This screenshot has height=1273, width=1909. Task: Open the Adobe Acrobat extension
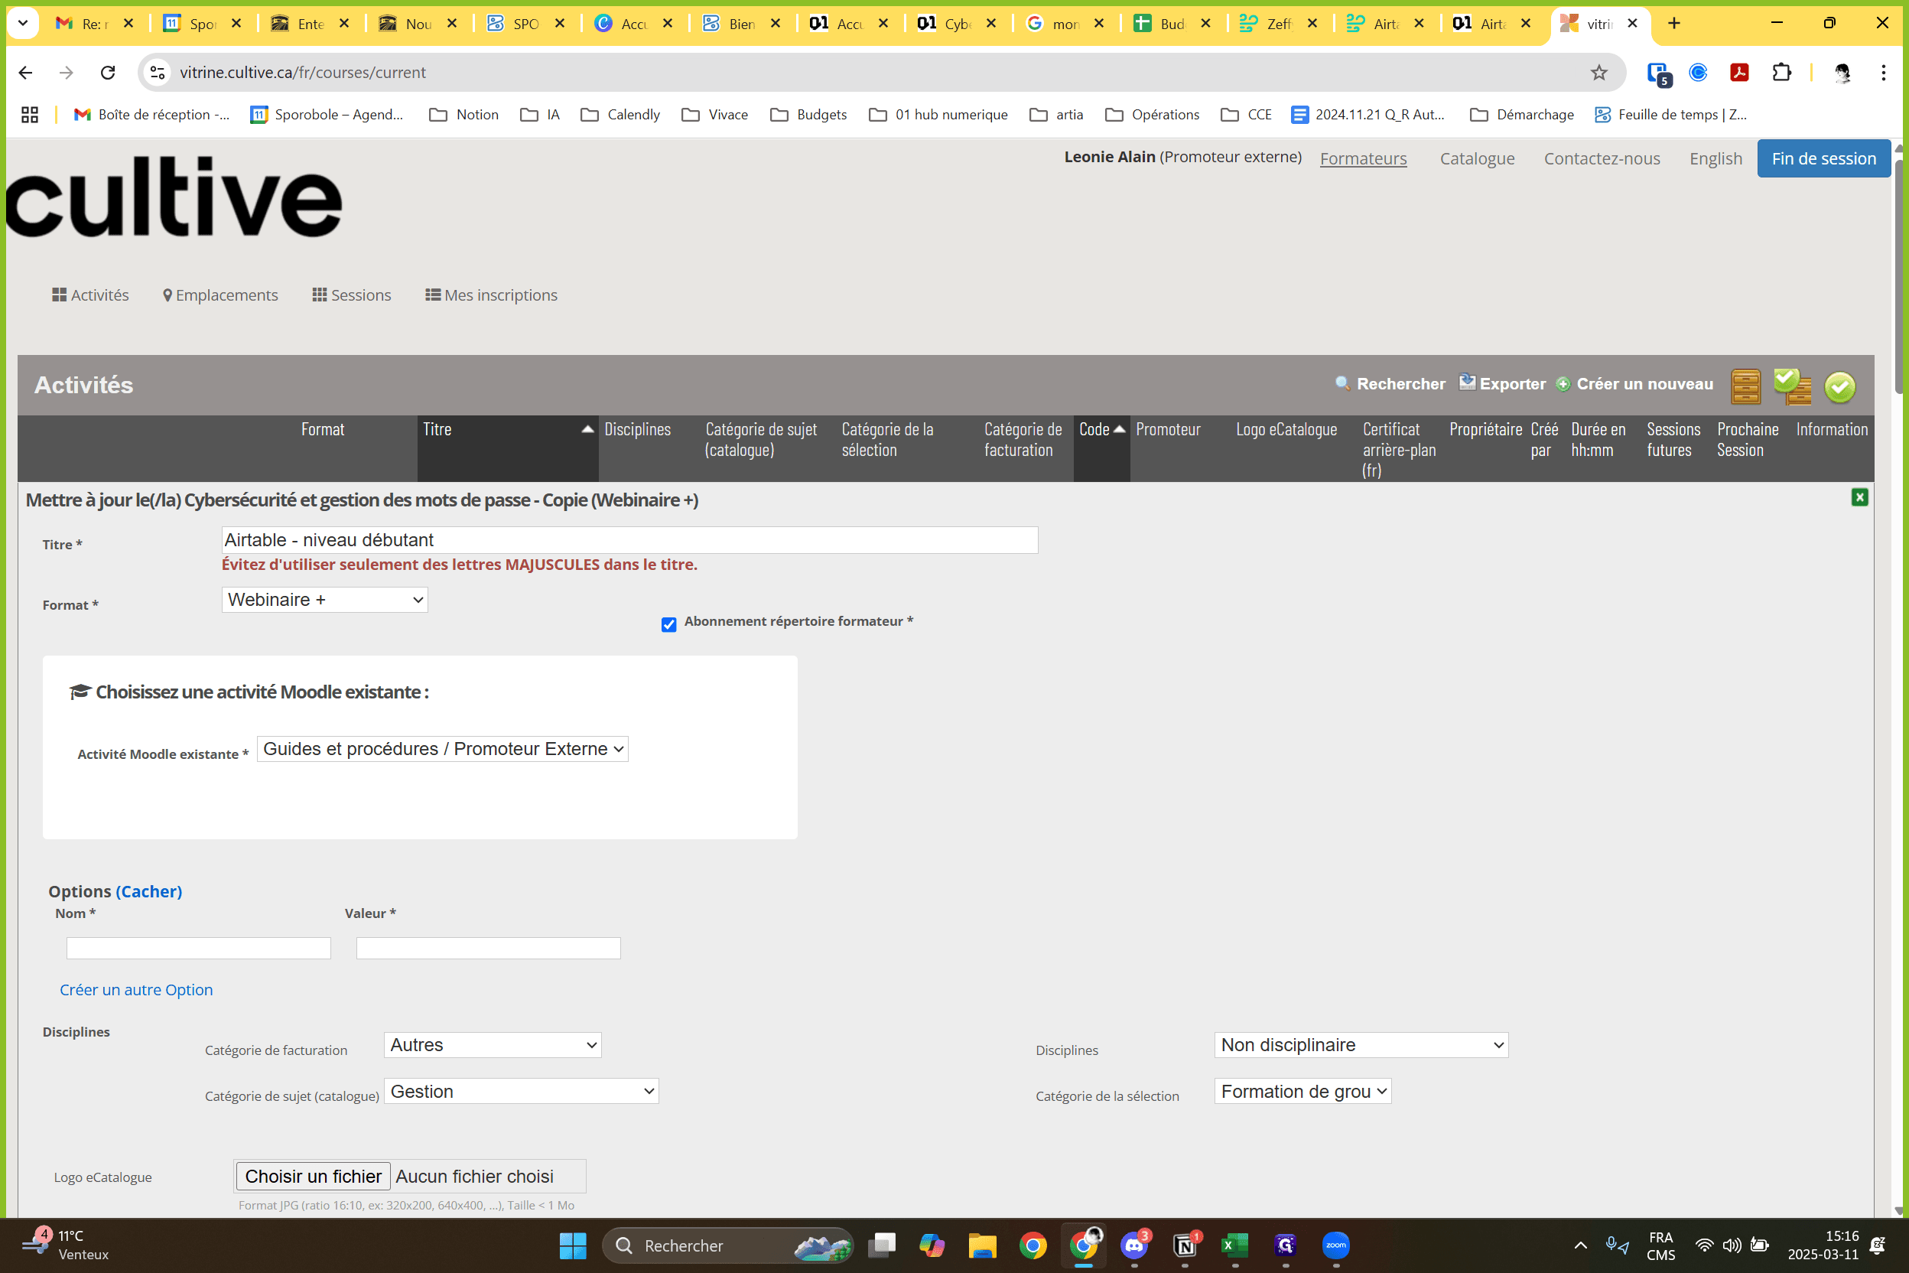tap(1739, 72)
